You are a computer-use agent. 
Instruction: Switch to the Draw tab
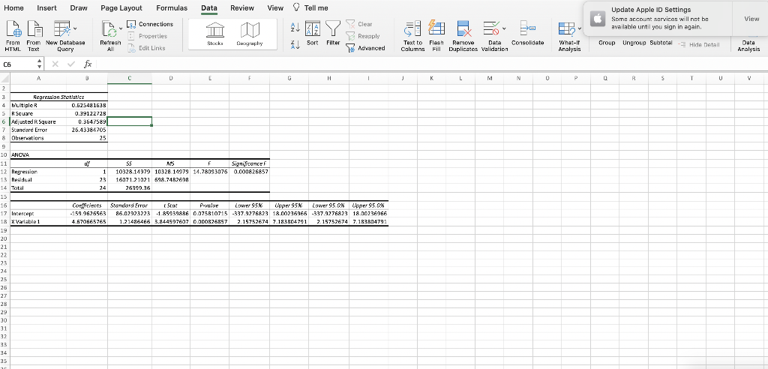pos(79,7)
